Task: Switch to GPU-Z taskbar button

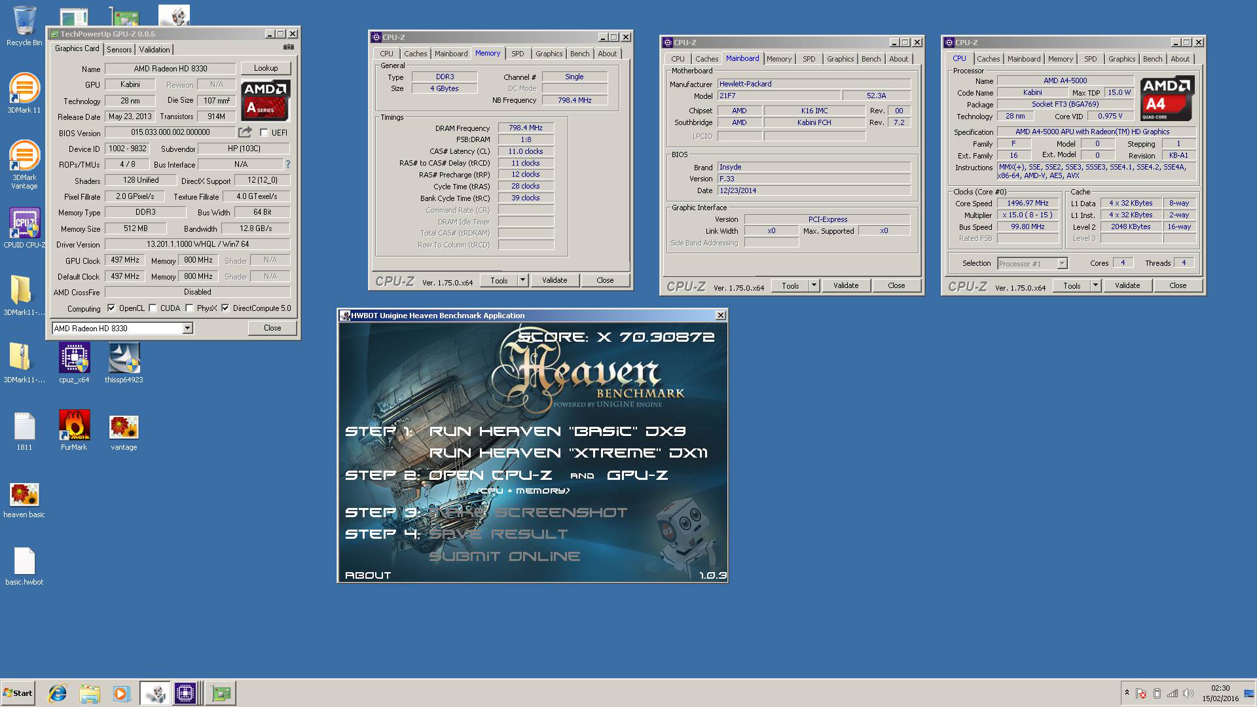Action: tap(221, 693)
